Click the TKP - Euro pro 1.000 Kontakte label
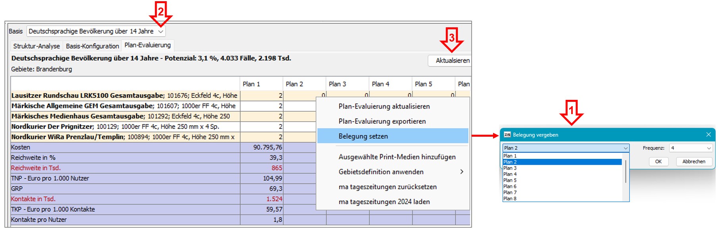This screenshot has height=229, width=722. 53,209
